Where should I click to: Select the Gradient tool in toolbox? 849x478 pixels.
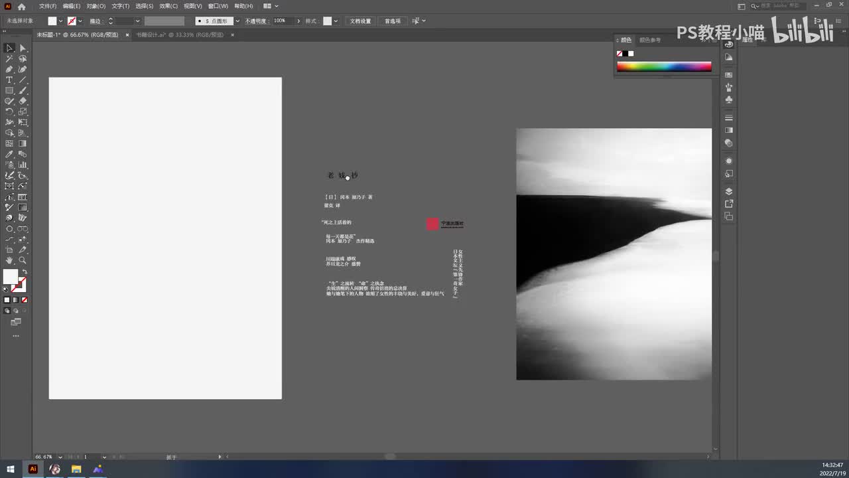point(23,143)
